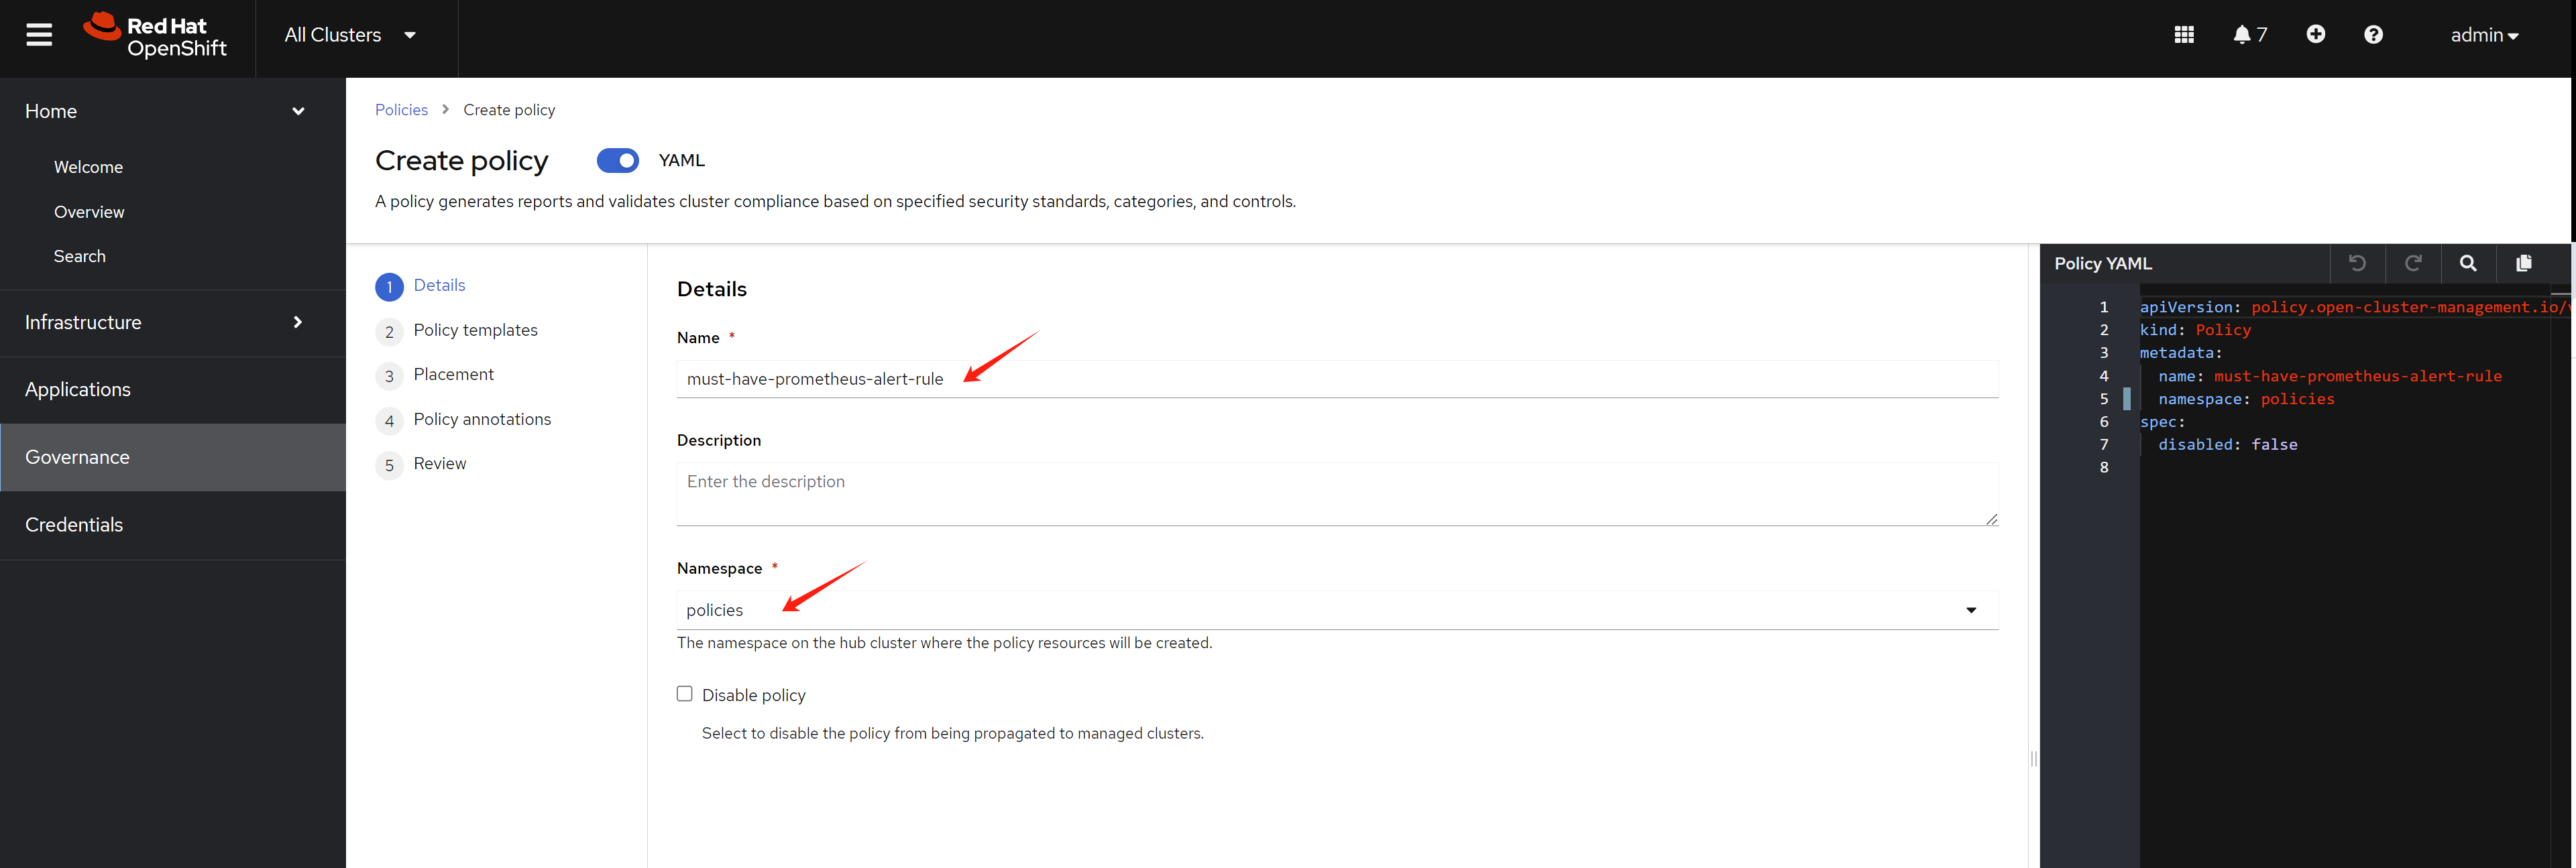Open the Namespace dropdown showing policies
2576x868 pixels.
[1336, 611]
